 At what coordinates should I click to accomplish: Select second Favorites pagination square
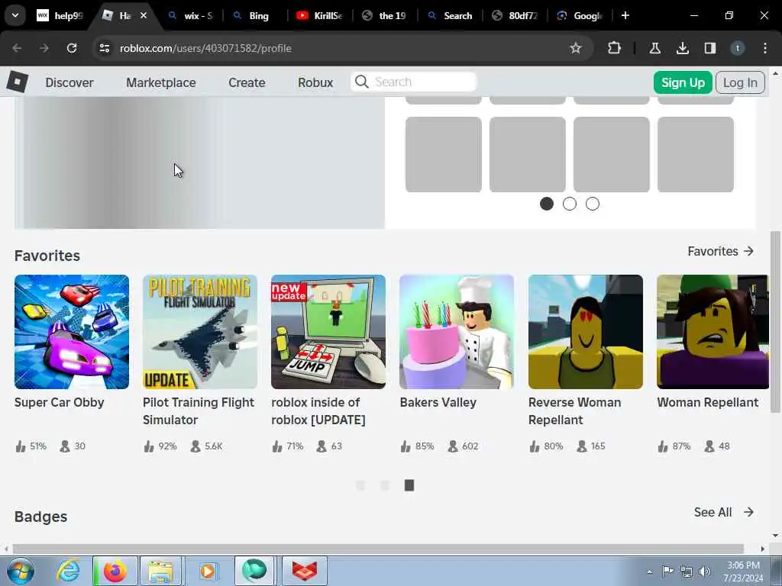click(385, 485)
